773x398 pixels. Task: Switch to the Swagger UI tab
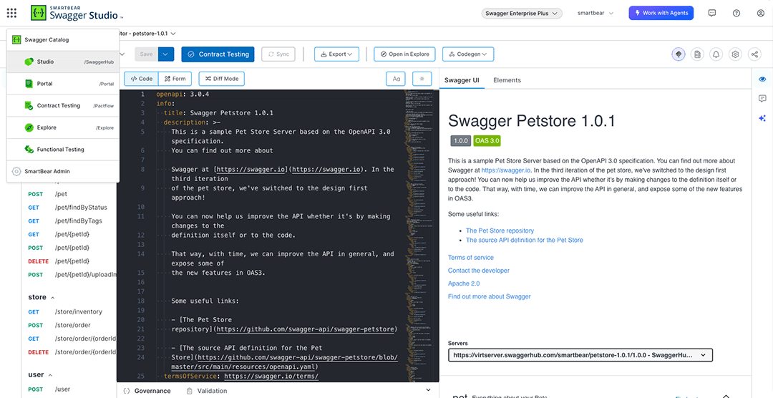tap(462, 80)
